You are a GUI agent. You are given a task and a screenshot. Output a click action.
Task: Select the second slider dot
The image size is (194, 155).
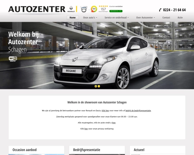(99, 86)
